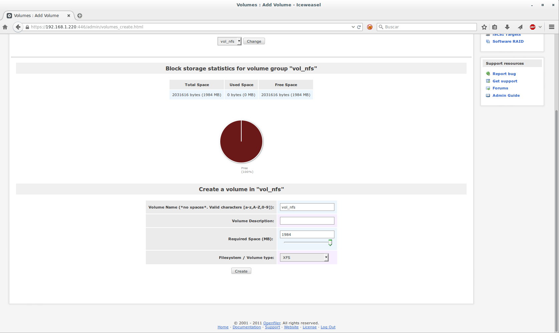This screenshot has width=559, height=333.
Task: Click the Log Out footer link
Action: pyautogui.click(x=328, y=327)
